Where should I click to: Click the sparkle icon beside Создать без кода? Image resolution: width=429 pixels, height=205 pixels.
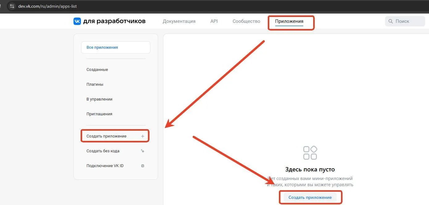point(142,151)
